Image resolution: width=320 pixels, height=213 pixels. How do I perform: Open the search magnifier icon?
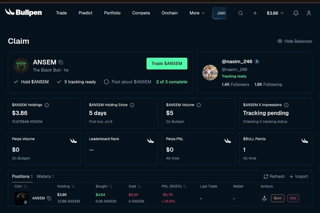click(x=240, y=13)
